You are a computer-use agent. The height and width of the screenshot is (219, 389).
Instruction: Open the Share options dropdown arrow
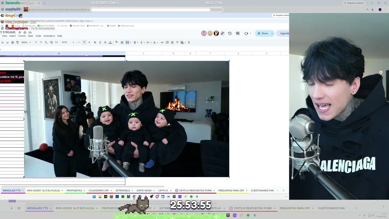click(x=272, y=33)
